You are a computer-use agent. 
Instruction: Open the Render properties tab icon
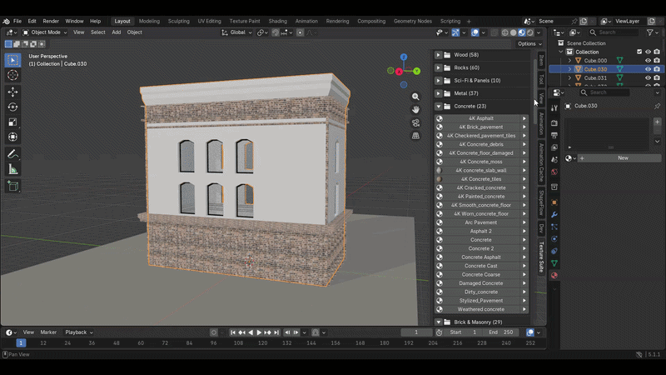(x=554, y=122)
